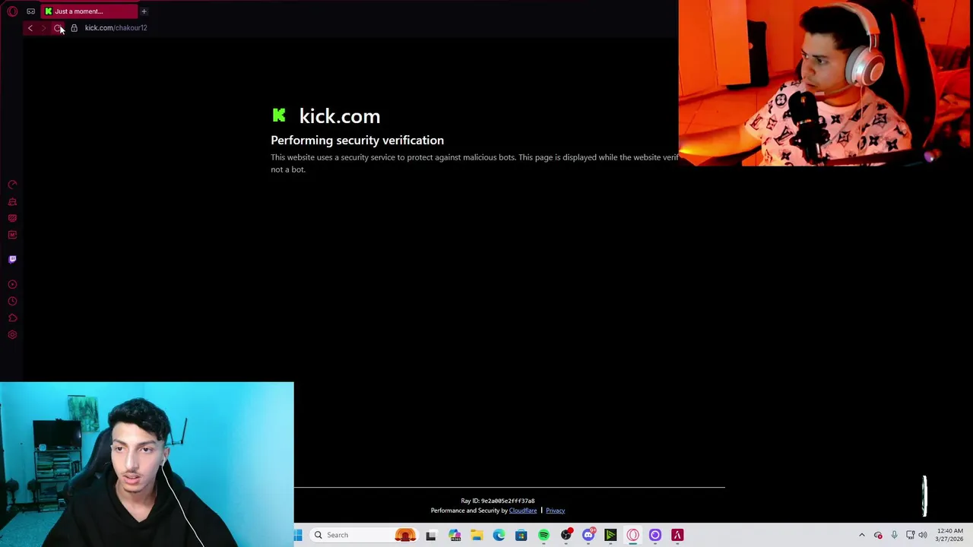This screenshot has width=973, height=547.
Task: Click the microphone tray icon
Action: click(x=894, y=535)
